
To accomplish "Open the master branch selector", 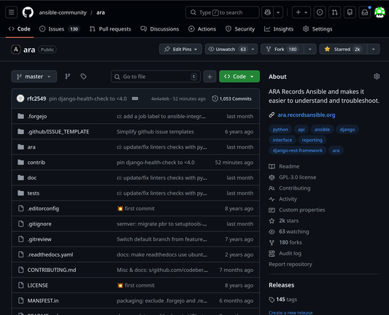I will pyautogui.click(x=34, y=77).
